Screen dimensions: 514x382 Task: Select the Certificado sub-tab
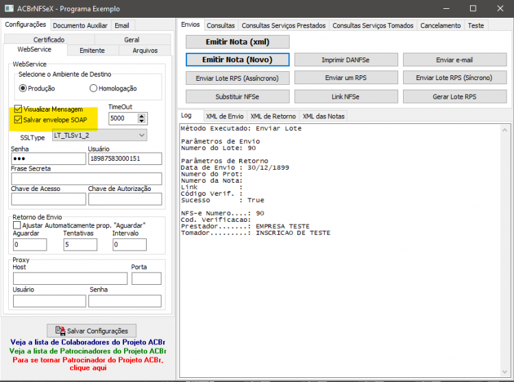pos(49,40)
